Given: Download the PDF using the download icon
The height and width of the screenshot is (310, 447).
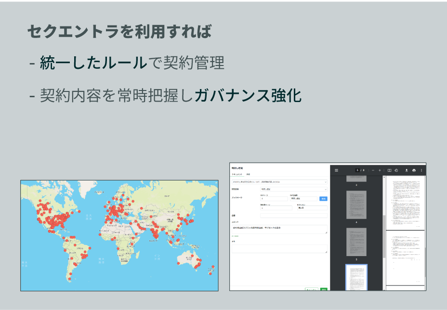Looking at the screenshot, I should pos(407,170).
